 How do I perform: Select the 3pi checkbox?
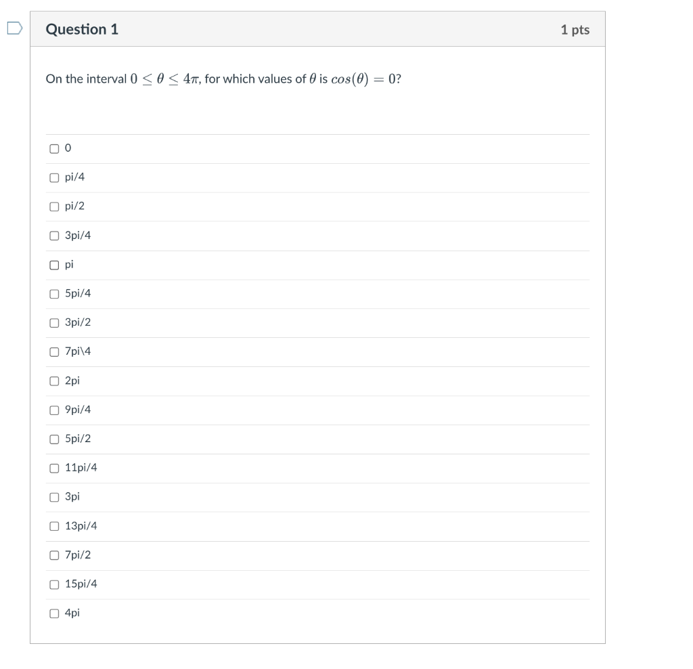pos(54,496)
